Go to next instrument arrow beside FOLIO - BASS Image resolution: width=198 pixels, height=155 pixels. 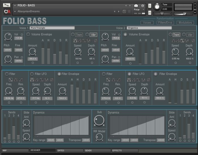[130, 6]
